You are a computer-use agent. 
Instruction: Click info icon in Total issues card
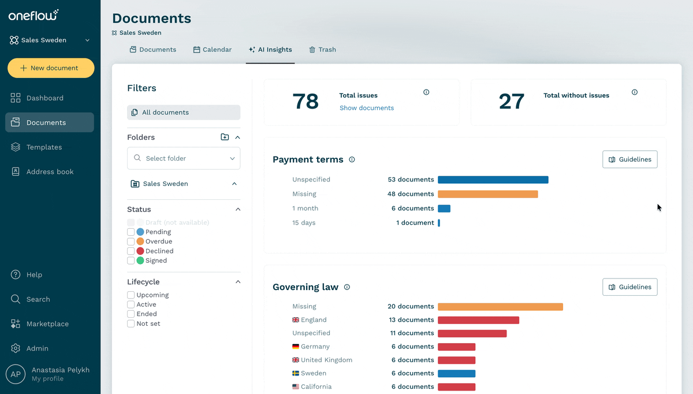[426, 92]
